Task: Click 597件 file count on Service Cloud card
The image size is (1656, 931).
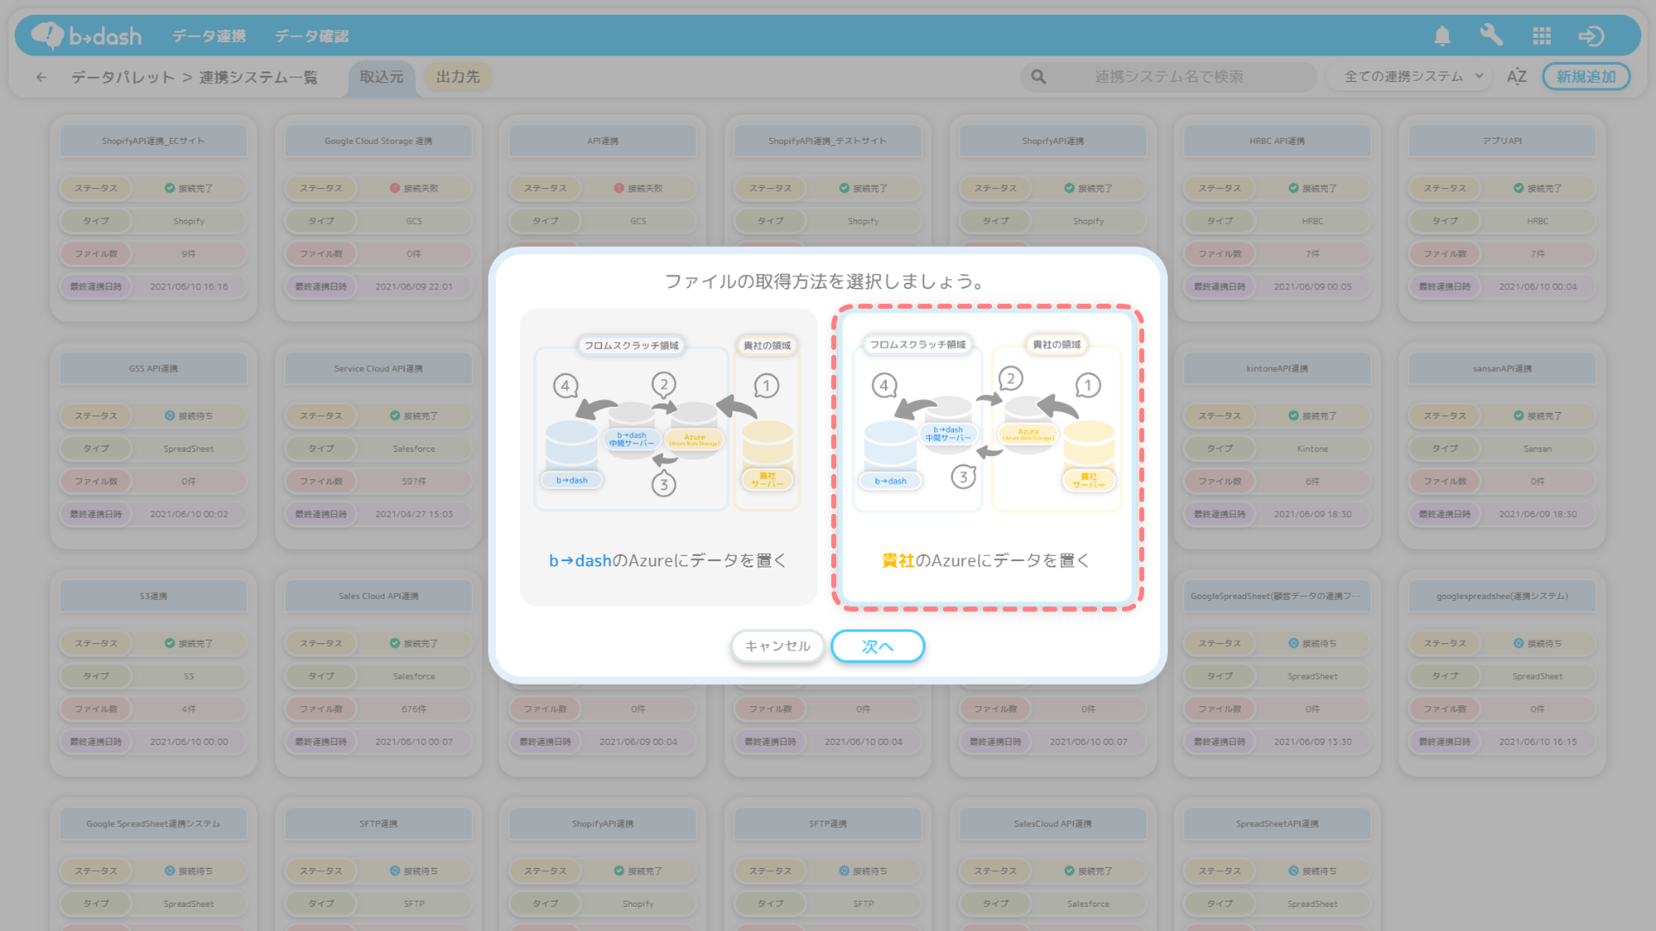Action: [x=414, y=481]
